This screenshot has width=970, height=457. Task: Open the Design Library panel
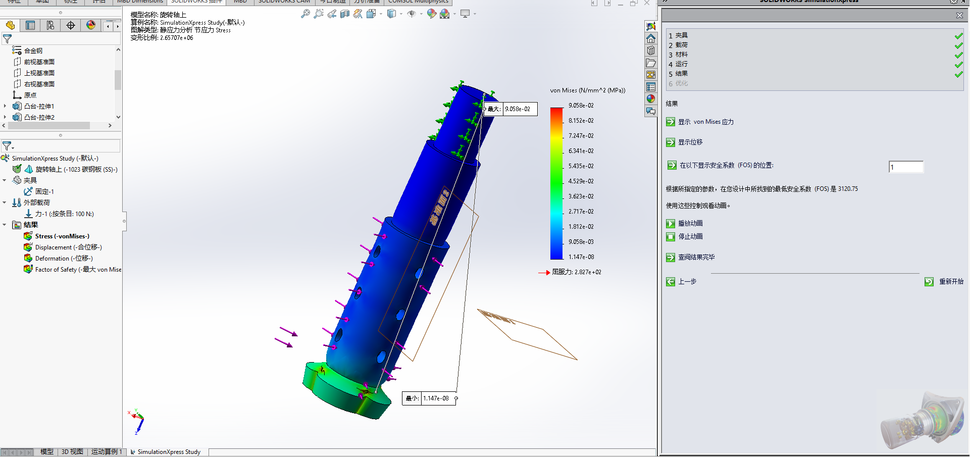[651, 50]
